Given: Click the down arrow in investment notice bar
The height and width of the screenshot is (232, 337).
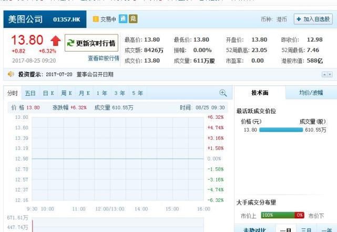Looking at the screenshot, I should coord(330,74).
